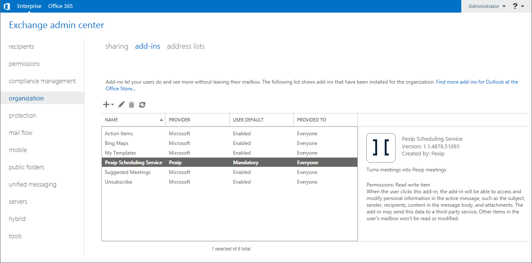Screen dimensions: 532x263
Task: Switch to the sharing tab
Action: (117, 46)
